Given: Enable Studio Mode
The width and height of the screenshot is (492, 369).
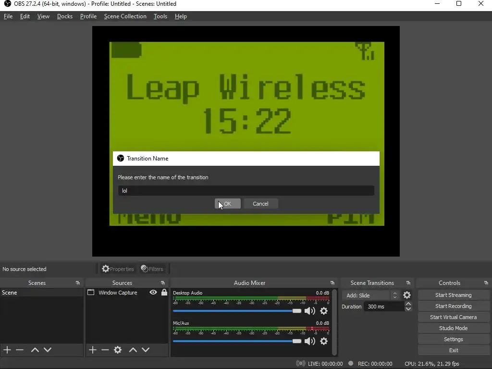Looking at the screenshot, I should click(454, 328).
